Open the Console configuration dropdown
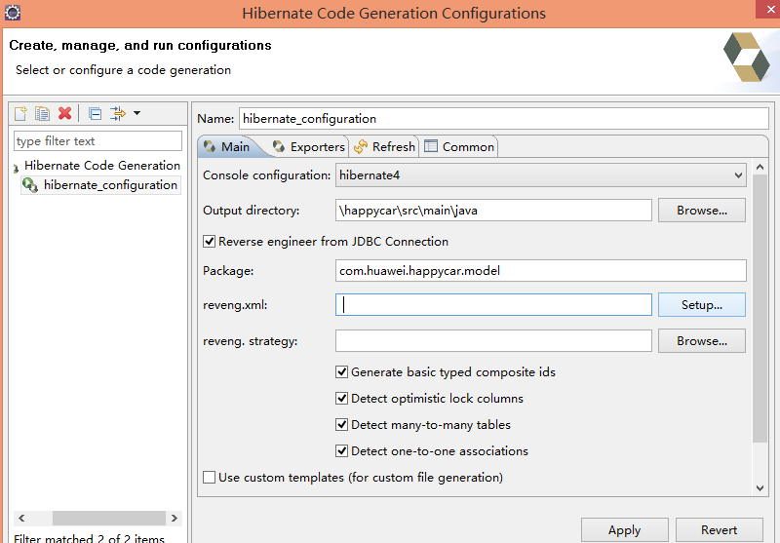 (541, 175)
